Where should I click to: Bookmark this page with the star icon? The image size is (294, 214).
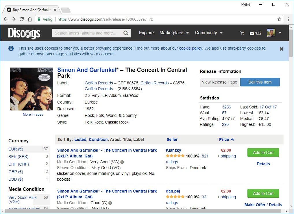click(279, 19)
